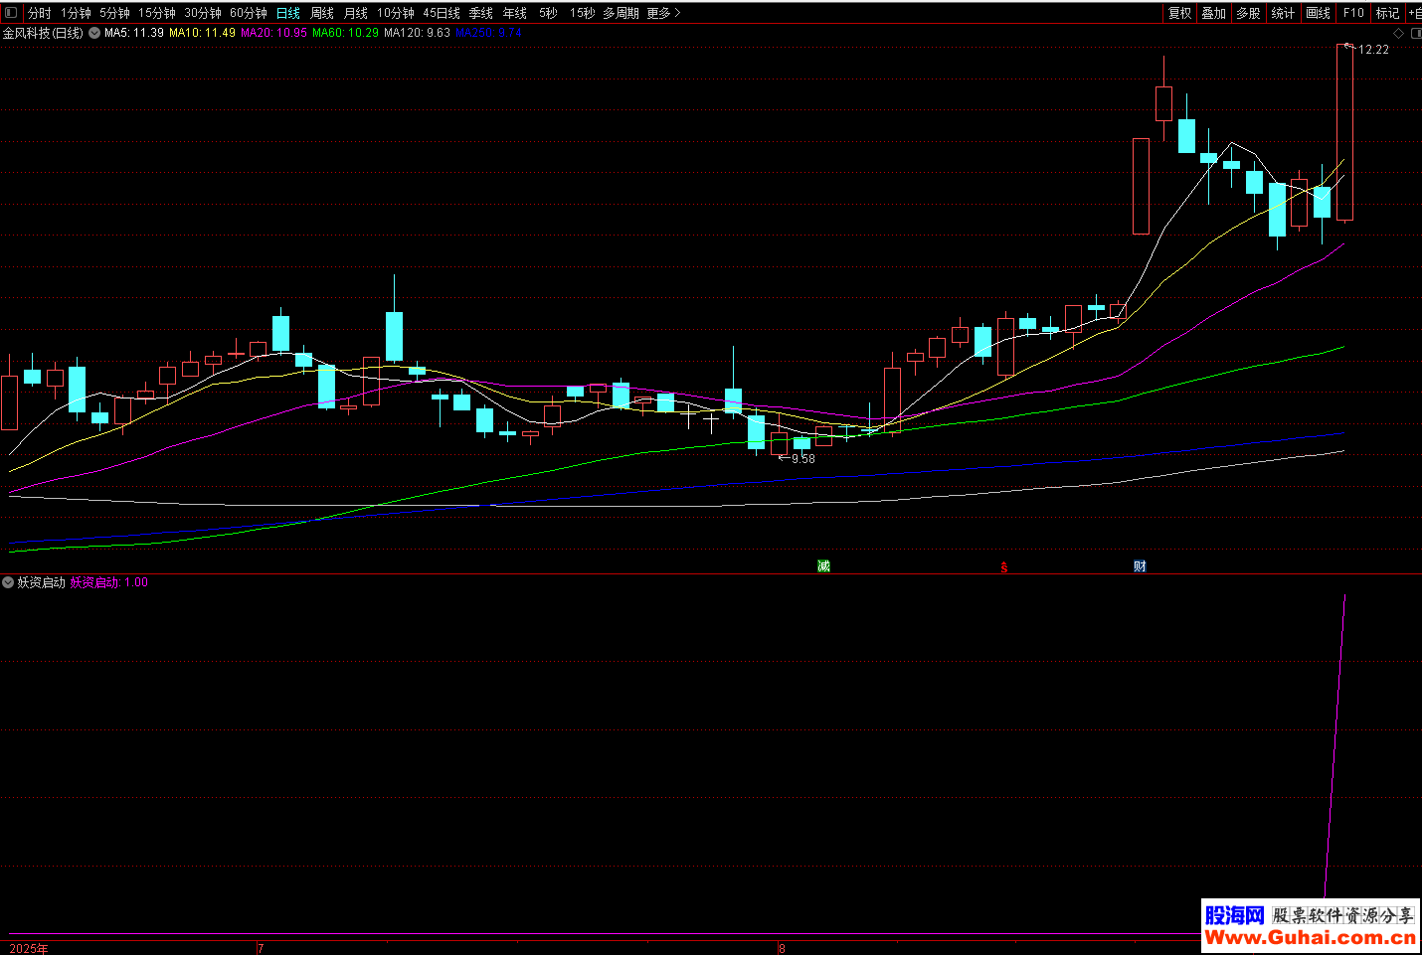Expand the 更多 periods menu
The image size is (1422, 955).
(x=663, y=13)
